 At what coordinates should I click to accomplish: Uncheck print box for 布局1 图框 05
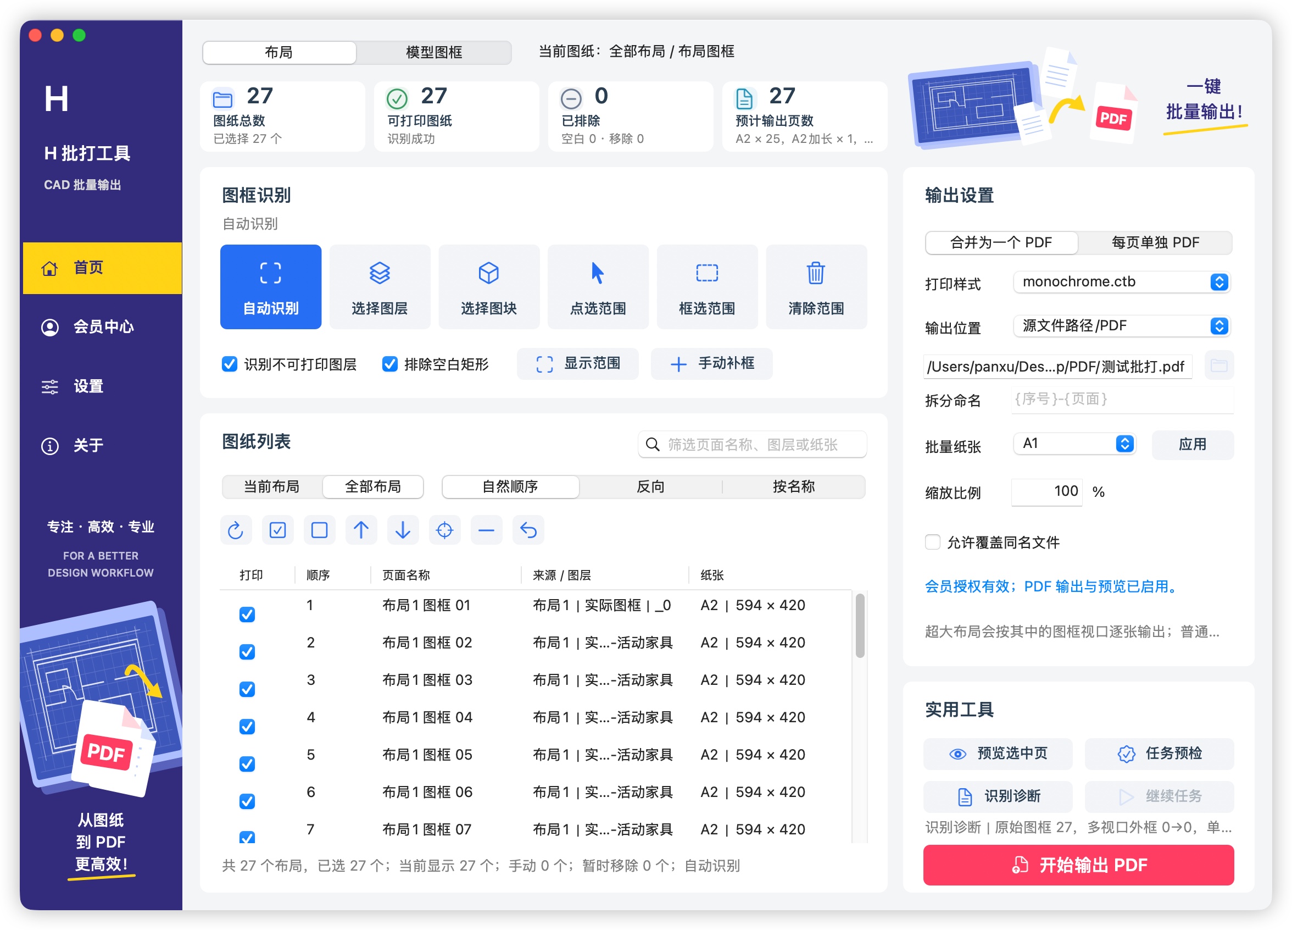[x=247, y=763]
